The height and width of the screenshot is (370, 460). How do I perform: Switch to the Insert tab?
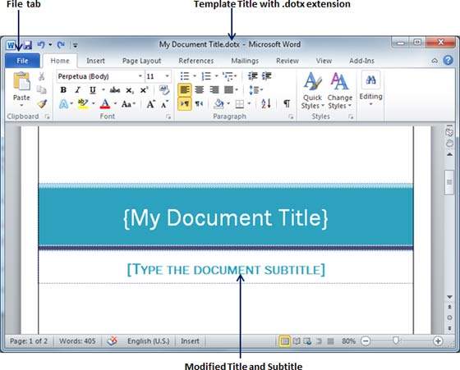95,61
